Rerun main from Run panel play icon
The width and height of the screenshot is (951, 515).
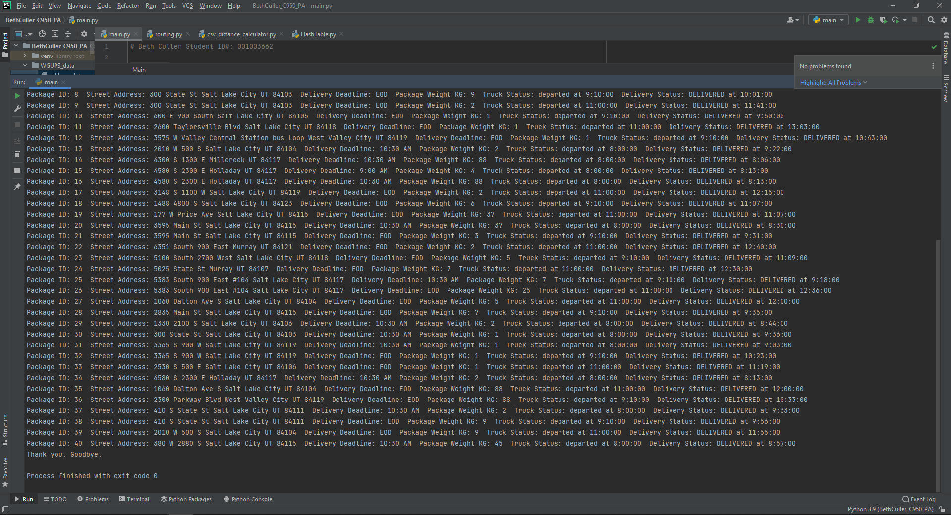(17, 96)
